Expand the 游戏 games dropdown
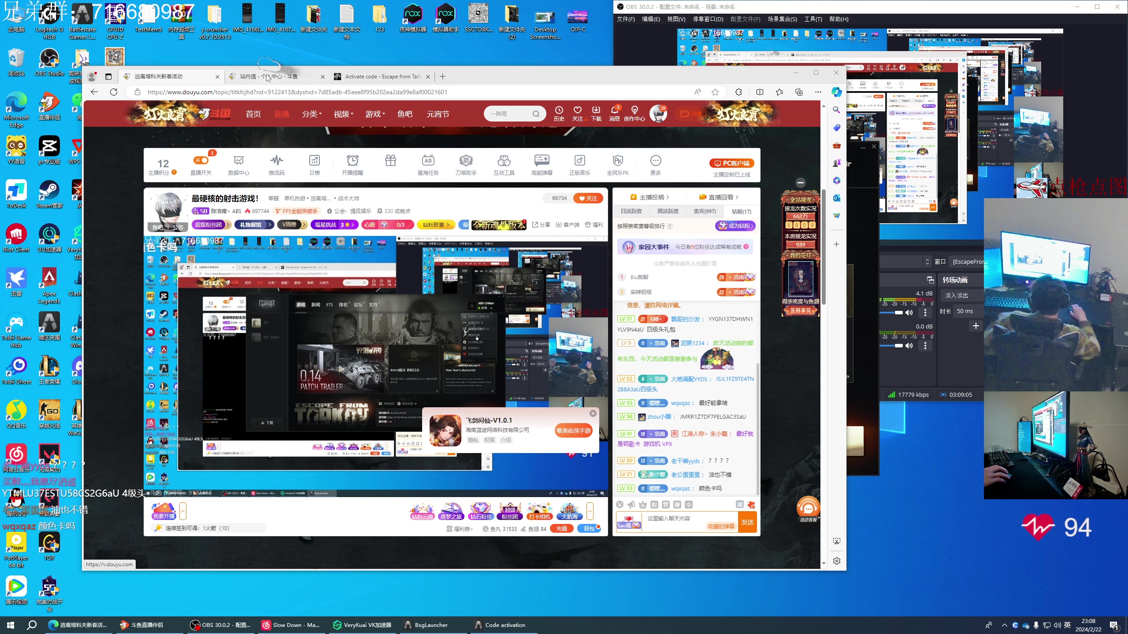This screenshot has height=634, width=1128. (375, 114)
